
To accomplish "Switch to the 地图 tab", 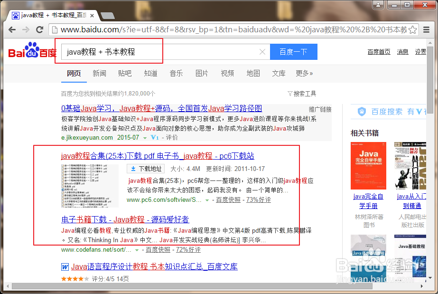I will pos(253,74).
